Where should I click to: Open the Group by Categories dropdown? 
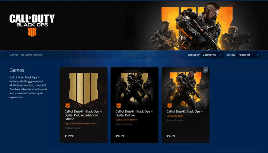coord(212,55)
